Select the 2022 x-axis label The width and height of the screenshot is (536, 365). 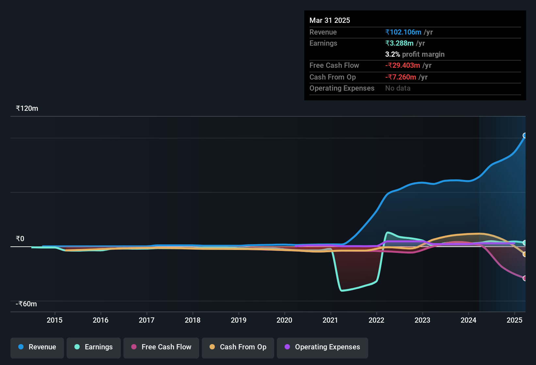pos(376,320)
